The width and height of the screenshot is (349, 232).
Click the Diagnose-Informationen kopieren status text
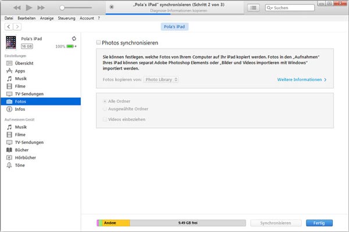point(179,10)
